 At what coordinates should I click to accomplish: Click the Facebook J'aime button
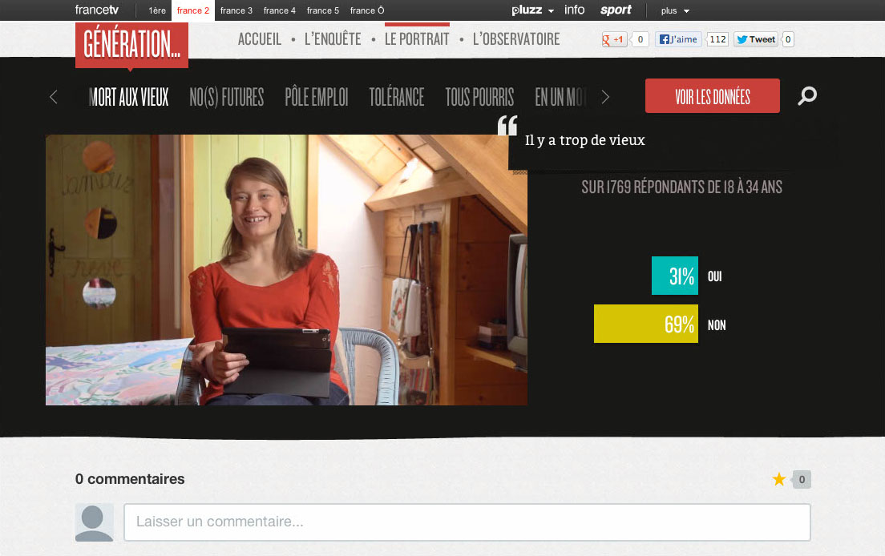(678, 39)
